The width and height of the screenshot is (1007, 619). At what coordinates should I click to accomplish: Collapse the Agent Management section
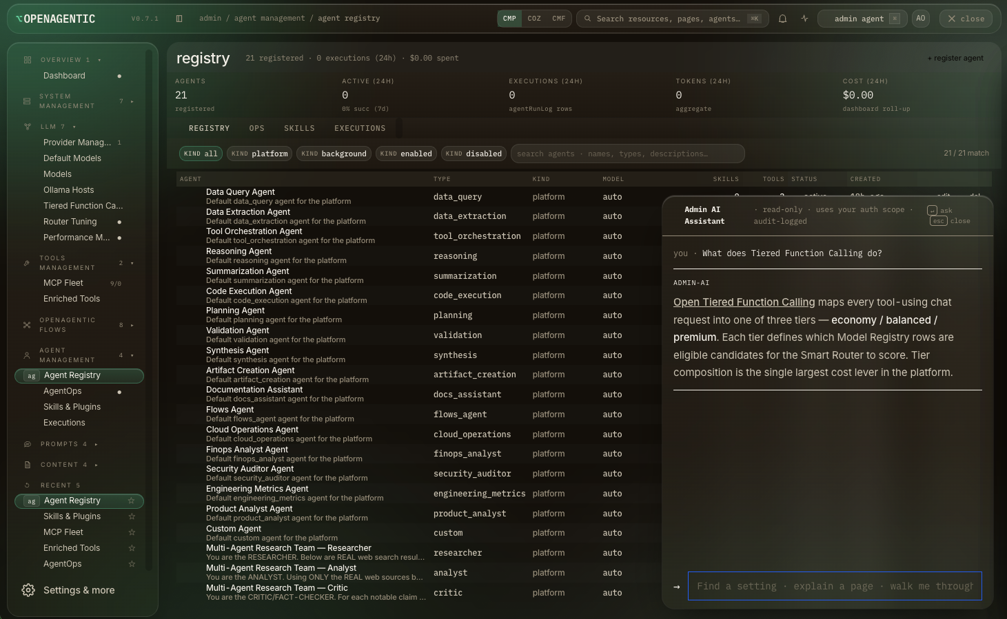coord(132,355)
